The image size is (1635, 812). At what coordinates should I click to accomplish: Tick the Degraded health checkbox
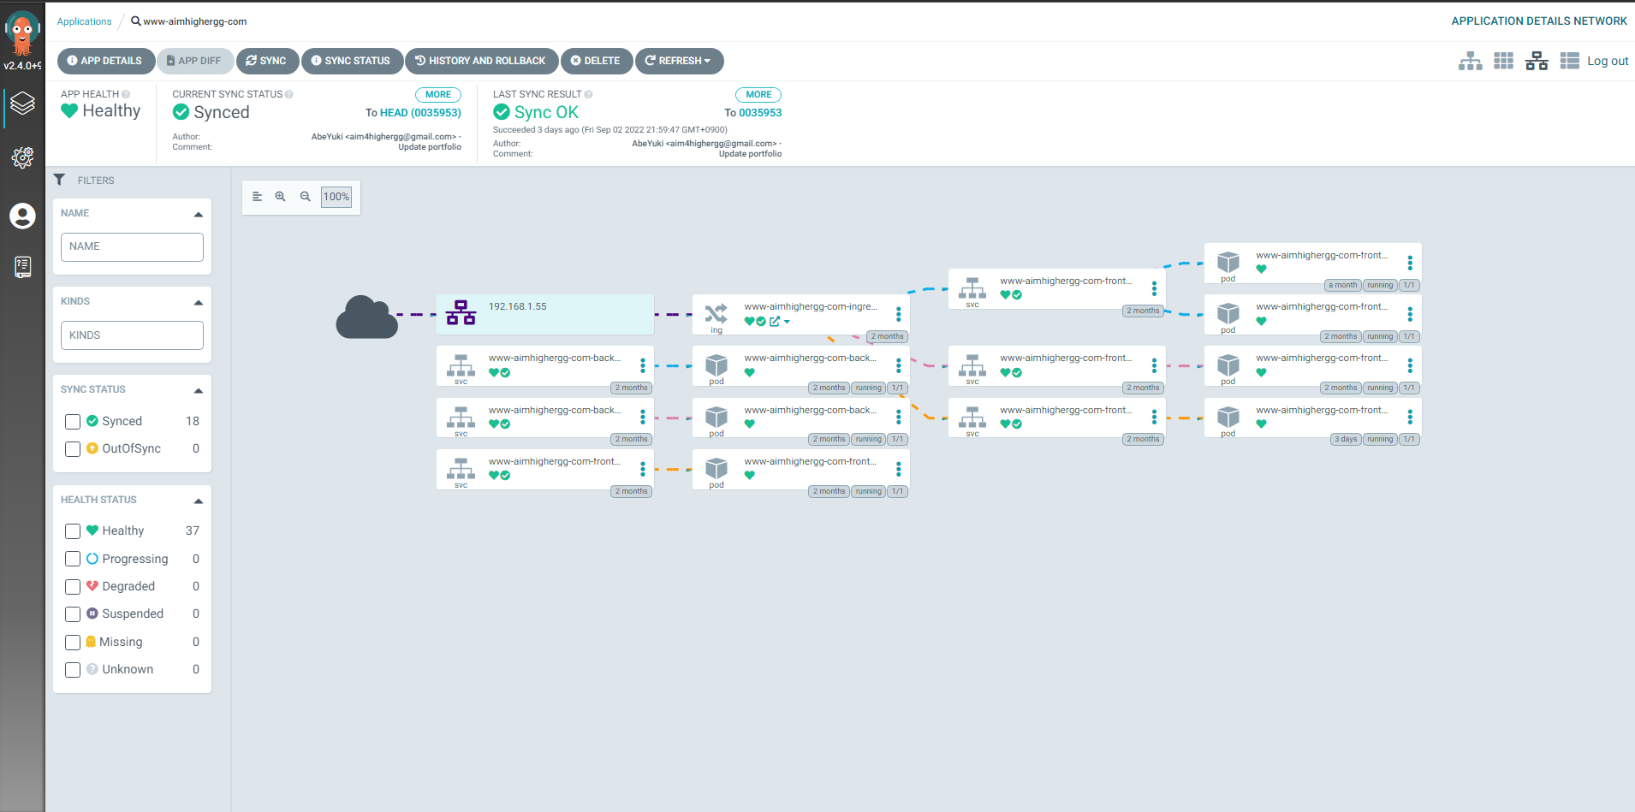pos(73,587)
